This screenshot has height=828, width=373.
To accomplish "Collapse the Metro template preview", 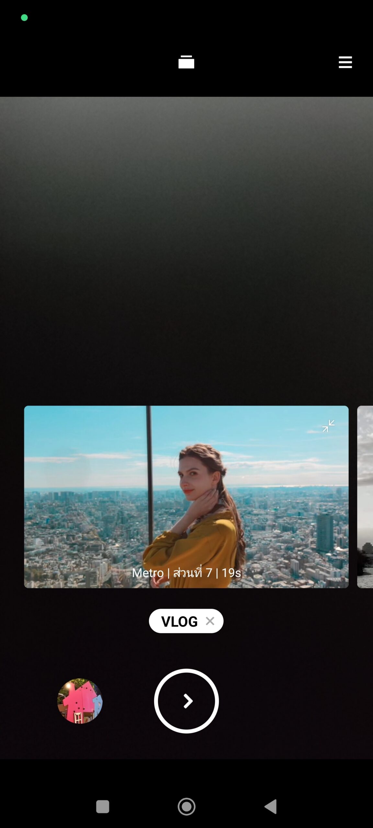I will (x=328, y=426).
